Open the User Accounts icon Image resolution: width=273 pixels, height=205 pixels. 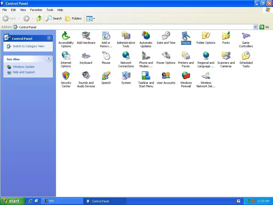(x=166, y=78)
